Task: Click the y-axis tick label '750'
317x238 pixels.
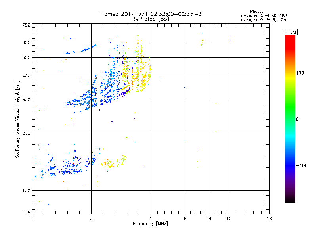Action: click(x=27, y=25)
